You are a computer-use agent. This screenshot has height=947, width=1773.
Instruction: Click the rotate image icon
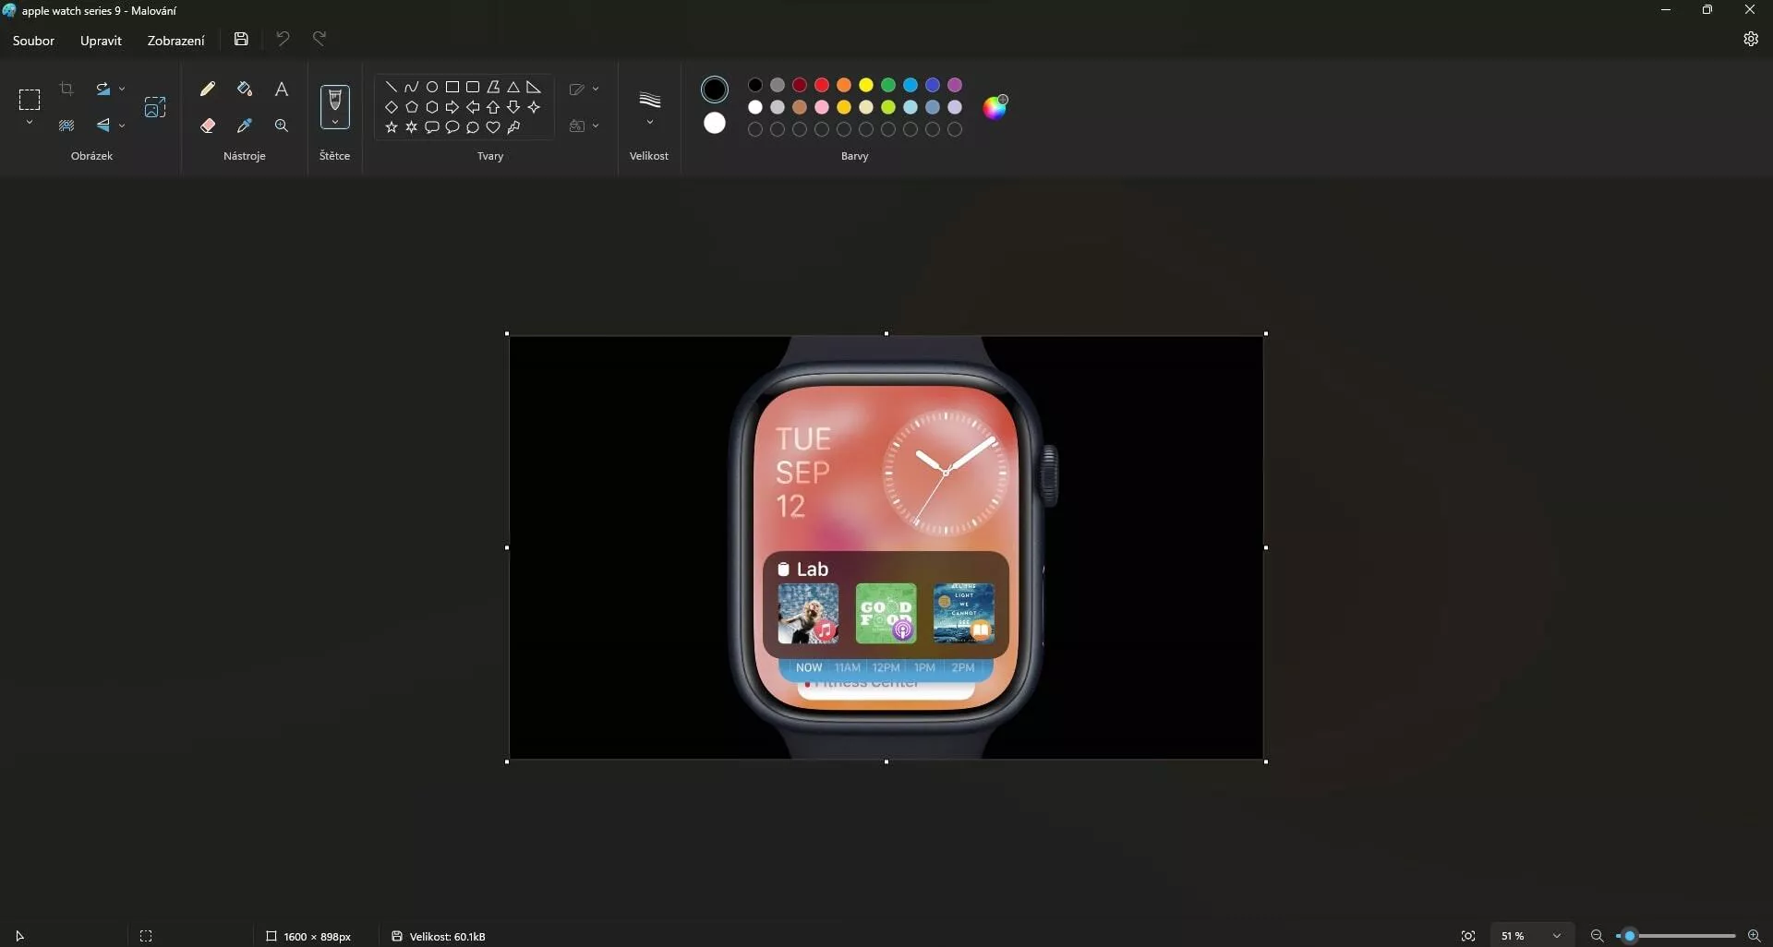103,89
